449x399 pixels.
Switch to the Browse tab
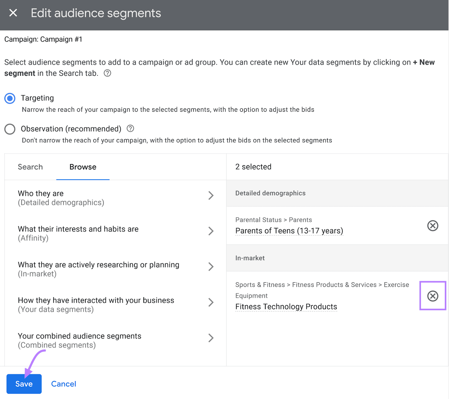83,167
